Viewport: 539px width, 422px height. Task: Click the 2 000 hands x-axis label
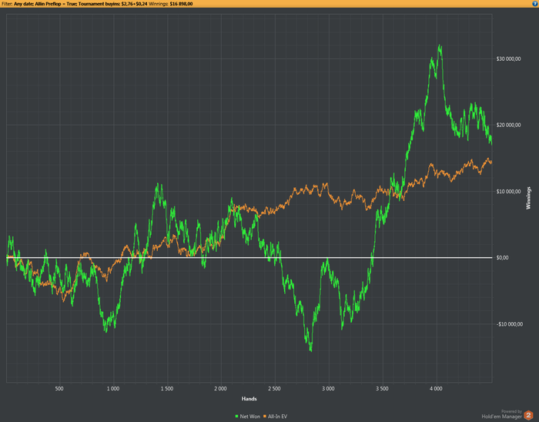coord(220,389)
